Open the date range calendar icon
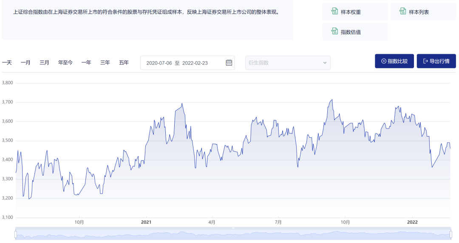Screen dimensions: 459x243 click(229, 62)
